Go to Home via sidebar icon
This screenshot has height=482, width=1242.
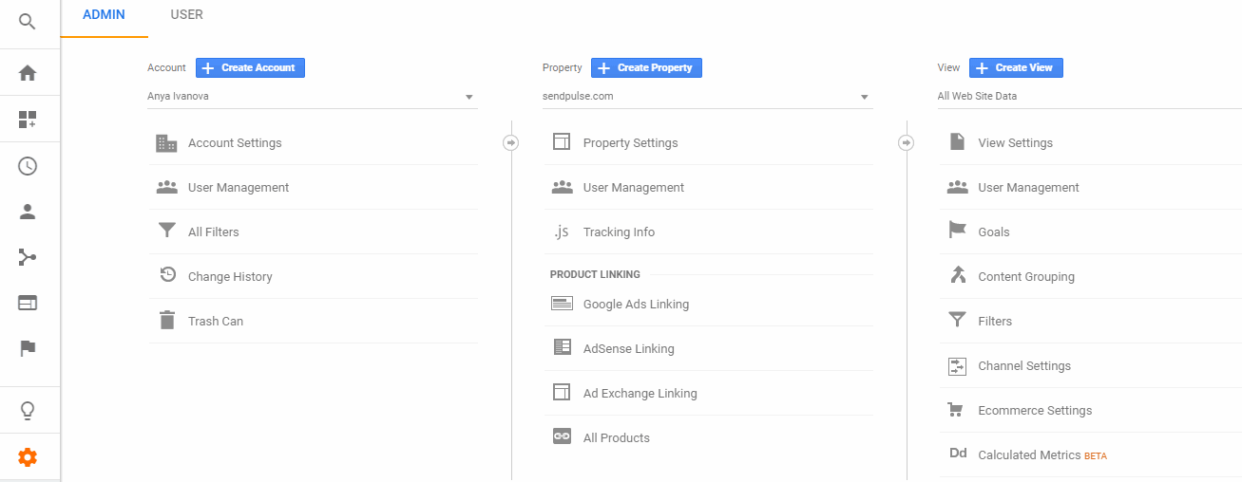[28, 73]
